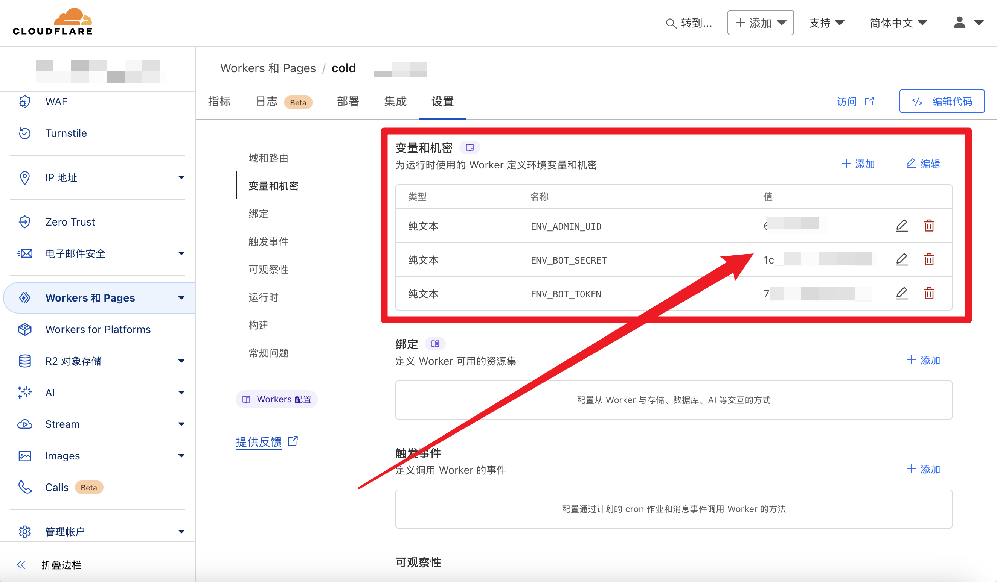Viewport: 997px width, 582px height.
Task: Click the Turnstile icon in sidebar
Action: (24, 133)
